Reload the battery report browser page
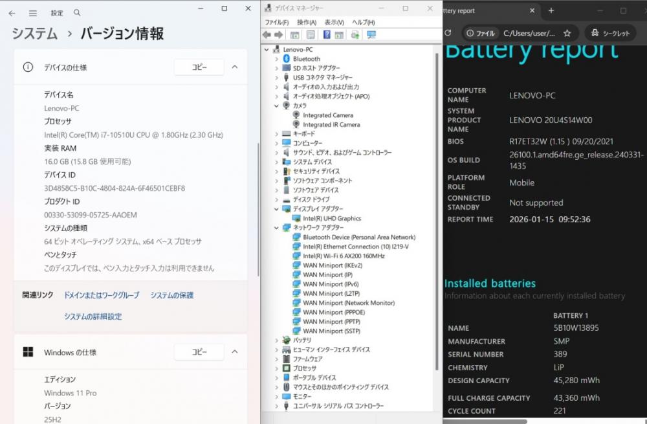 (x=448, y=34)
